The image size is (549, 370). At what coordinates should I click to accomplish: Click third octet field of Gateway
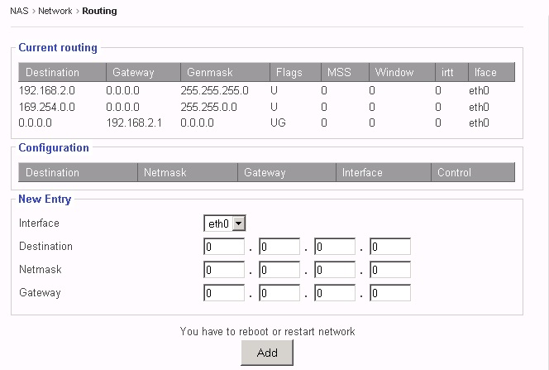(335, 293)
